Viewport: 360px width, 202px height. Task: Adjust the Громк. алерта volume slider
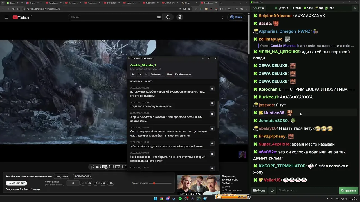point(160,183)
